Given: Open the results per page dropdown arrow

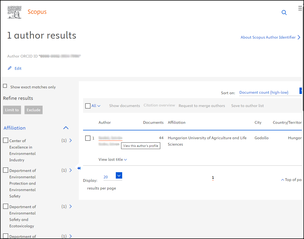Looking at the screenshot, I should click(119, 175).
